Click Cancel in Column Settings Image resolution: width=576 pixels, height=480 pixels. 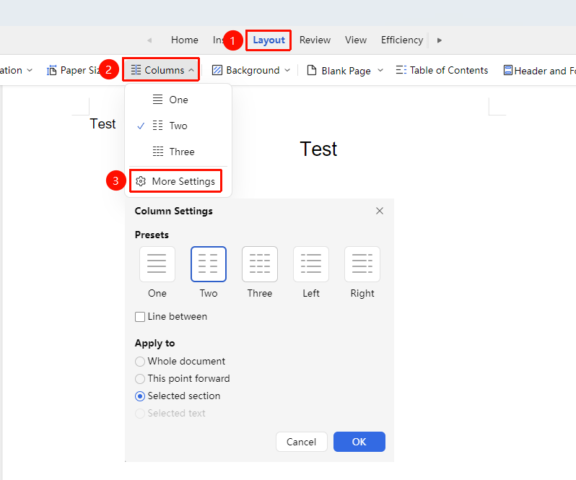[x=301, y=442]
